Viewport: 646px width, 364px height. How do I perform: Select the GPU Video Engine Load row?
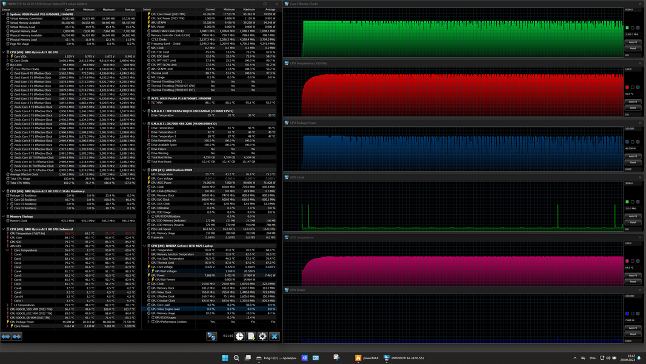[209, 309]
